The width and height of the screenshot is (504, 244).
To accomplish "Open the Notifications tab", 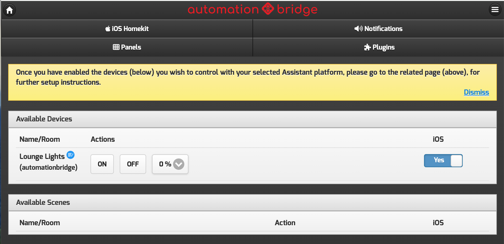I will point(378,29).
